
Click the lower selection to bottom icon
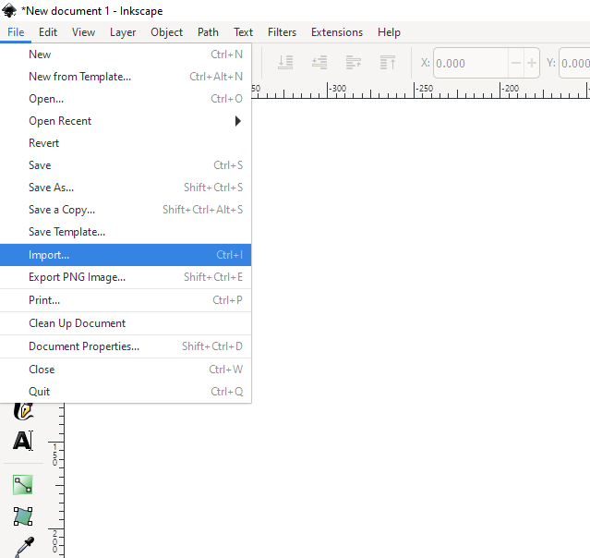pos(285,63)
